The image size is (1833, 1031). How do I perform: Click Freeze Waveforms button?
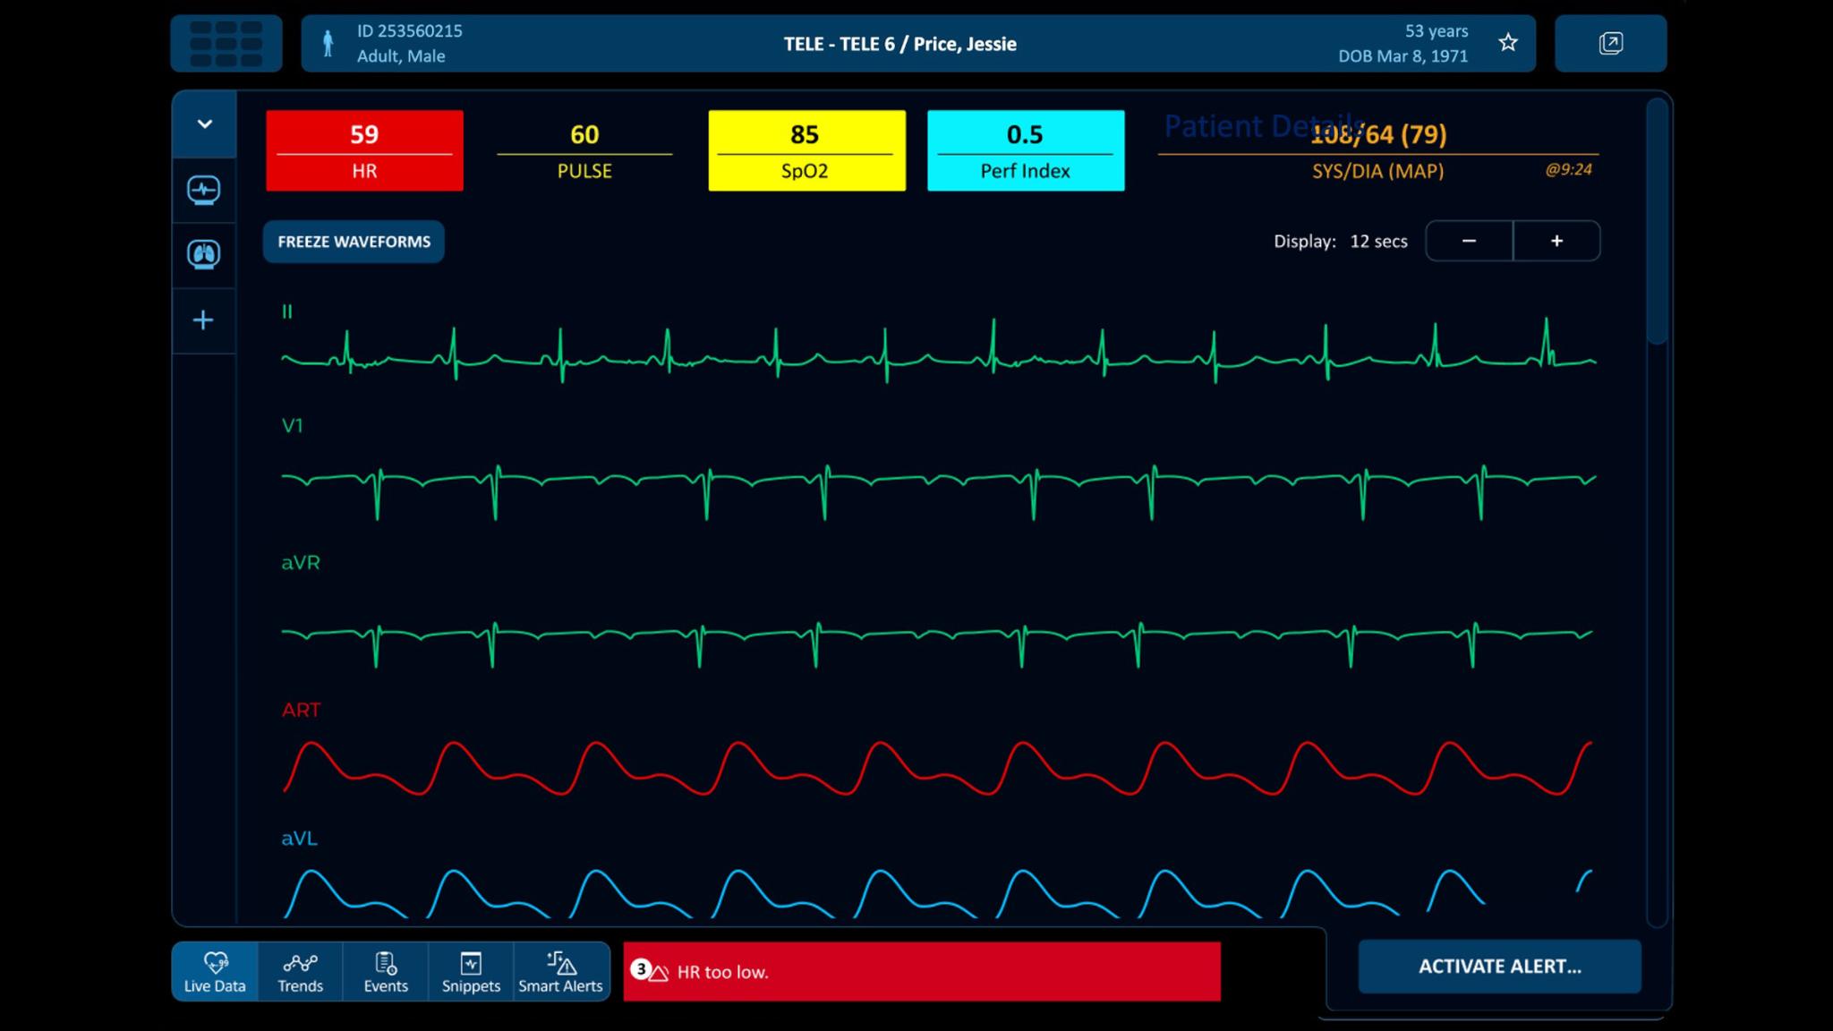[354, 242]
